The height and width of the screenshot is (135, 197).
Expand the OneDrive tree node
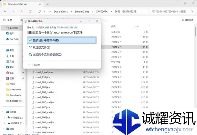[3, 39]
